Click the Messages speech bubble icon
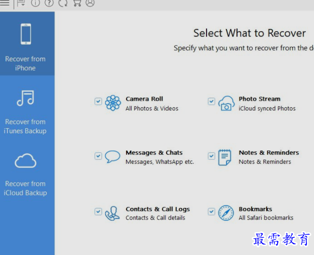The height and width of the screenshot is (255, 314). click(x=112, y=156)
